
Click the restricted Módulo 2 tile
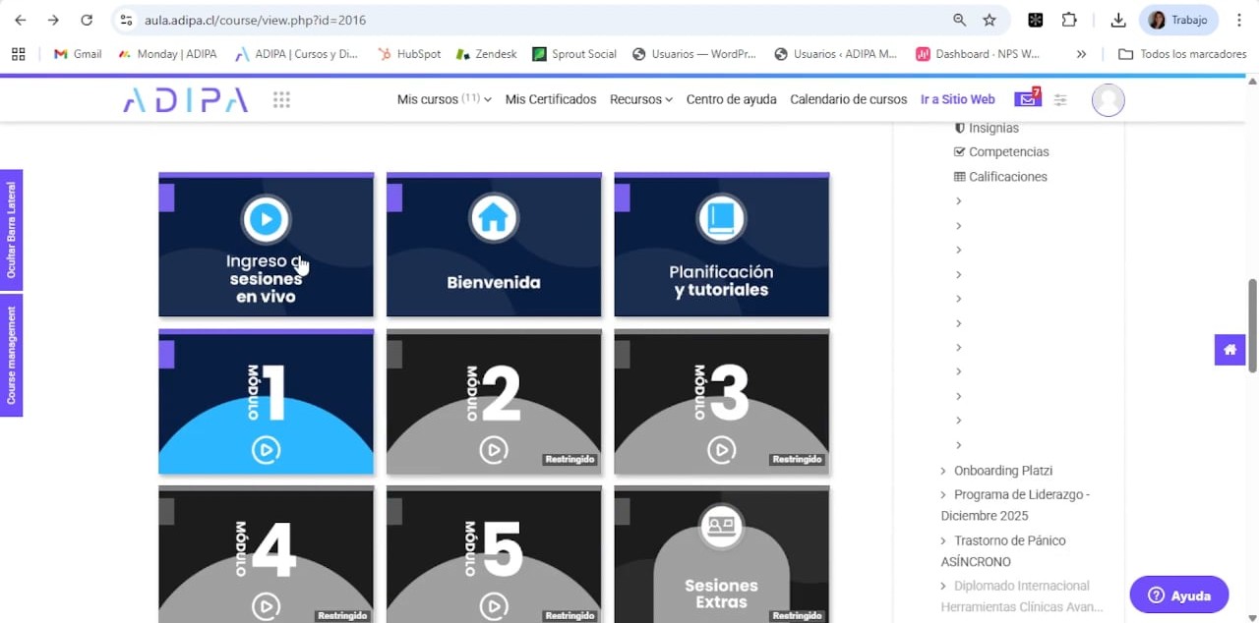[494, 402]
